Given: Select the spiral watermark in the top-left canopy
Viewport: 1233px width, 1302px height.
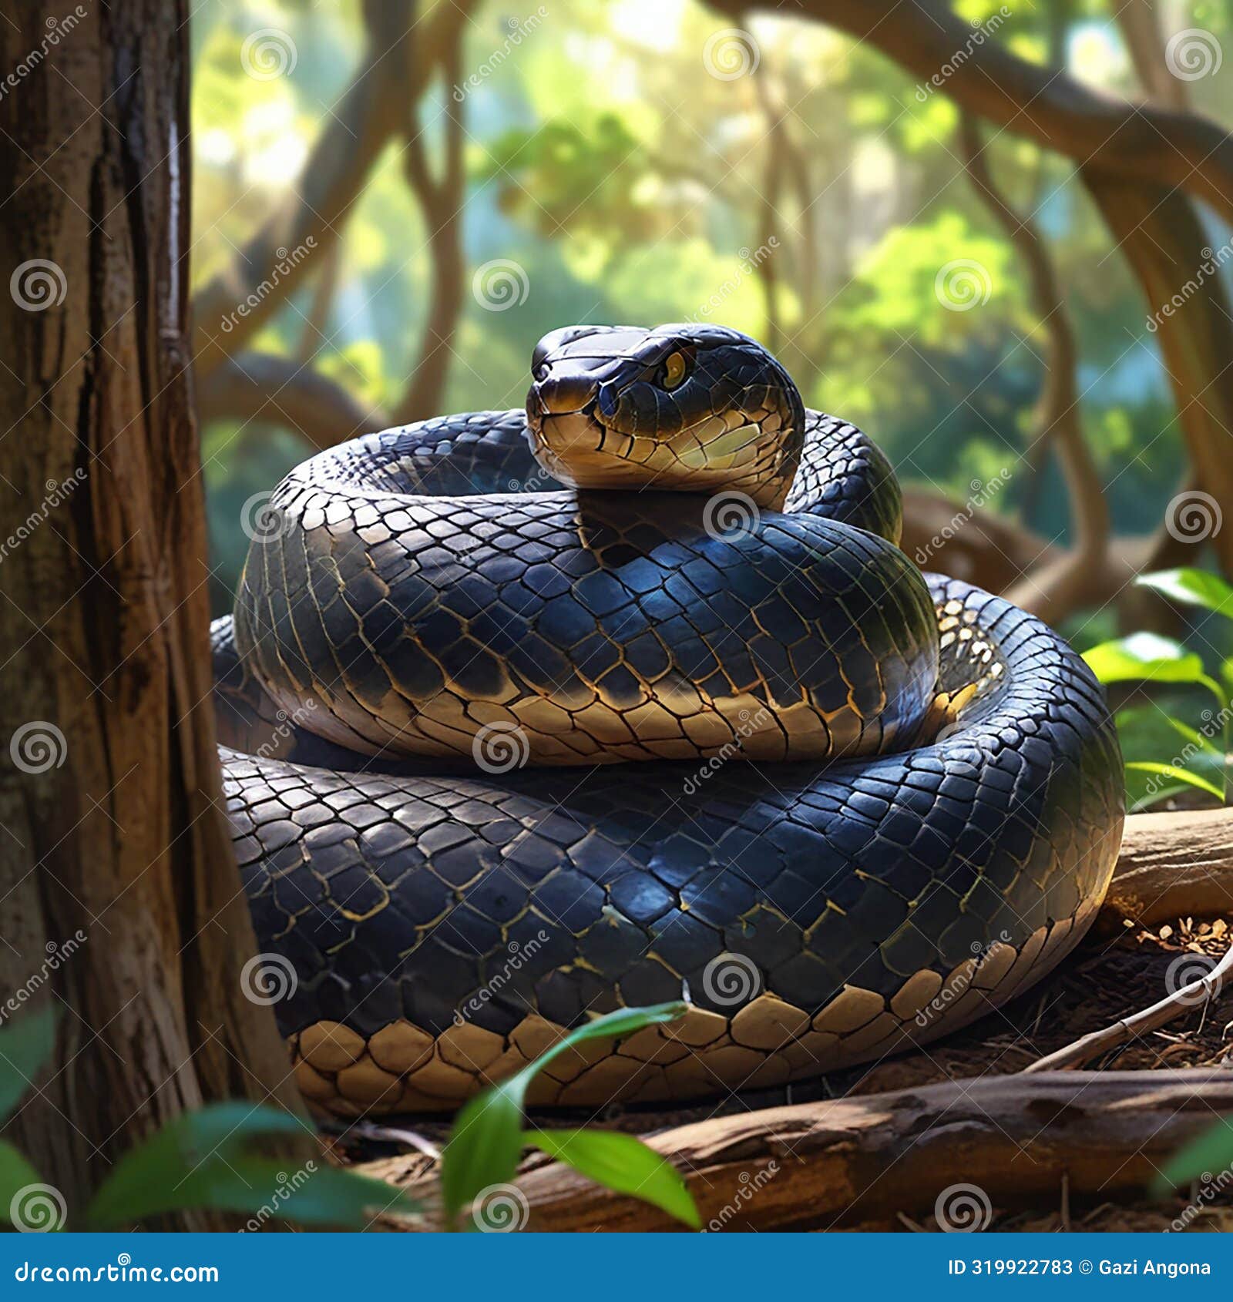Looking at the screenshot, I should (270, 54).
